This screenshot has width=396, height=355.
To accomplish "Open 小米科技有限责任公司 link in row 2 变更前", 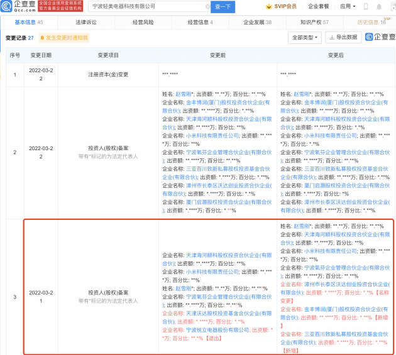I will (x=212, y=136).
